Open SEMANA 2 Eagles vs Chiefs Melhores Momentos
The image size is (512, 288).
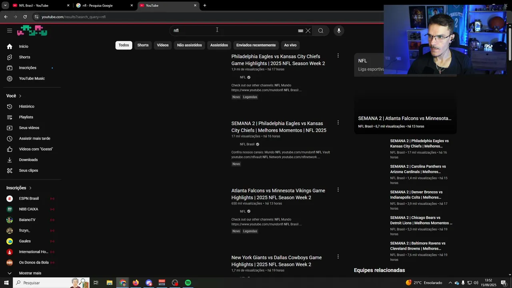pos(279,127)
